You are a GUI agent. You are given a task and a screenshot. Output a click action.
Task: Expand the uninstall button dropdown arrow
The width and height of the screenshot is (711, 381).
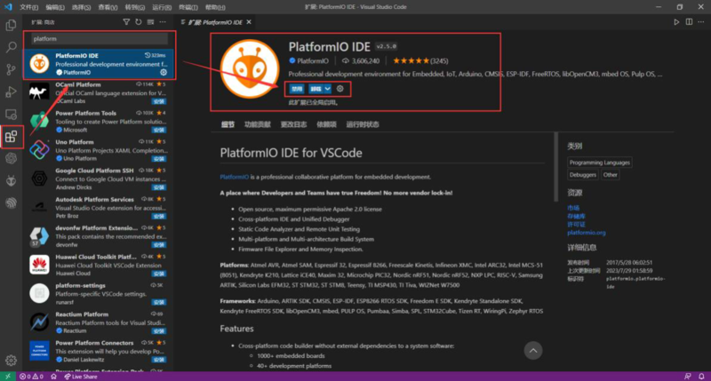point(328,89)
